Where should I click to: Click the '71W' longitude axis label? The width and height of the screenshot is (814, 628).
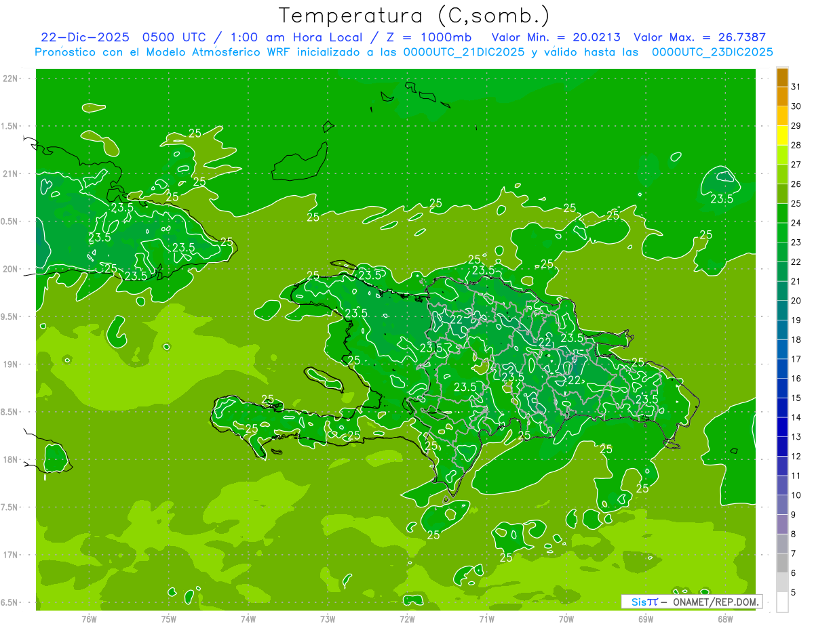click(486, 619)
